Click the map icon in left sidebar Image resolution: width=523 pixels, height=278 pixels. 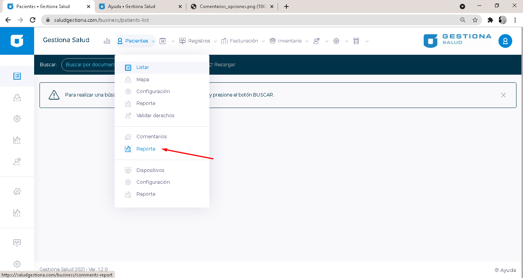point(17,98)
